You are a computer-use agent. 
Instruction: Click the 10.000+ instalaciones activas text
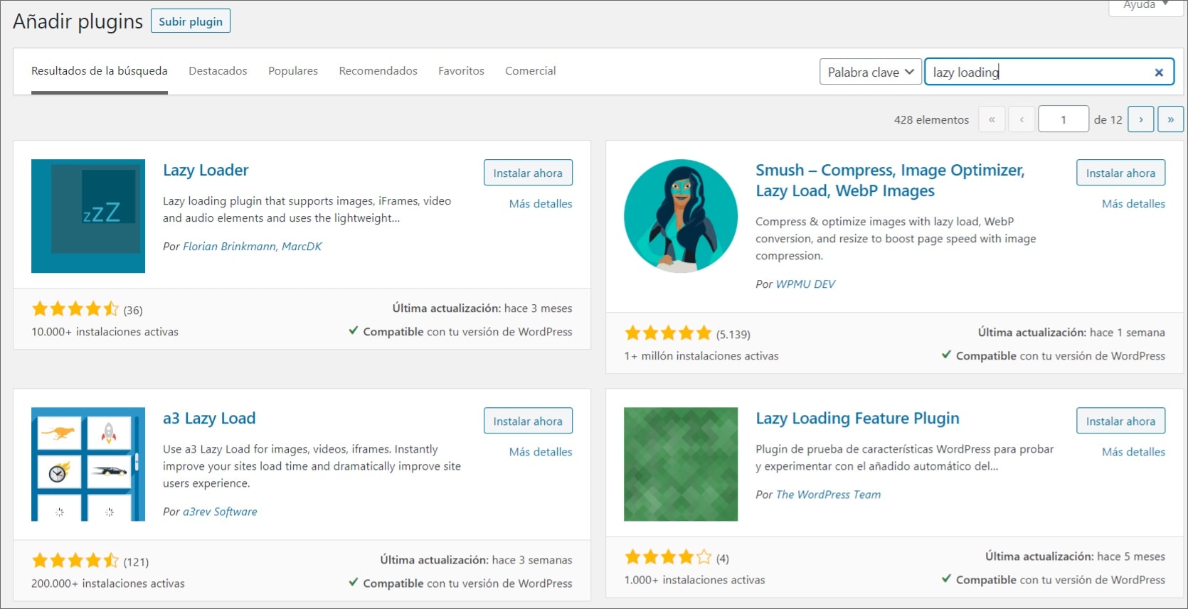(105, 332)
